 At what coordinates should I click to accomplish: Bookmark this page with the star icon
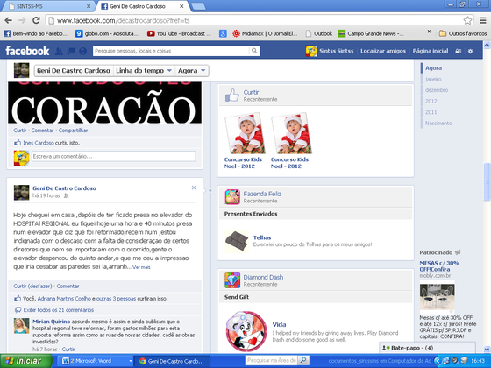tap(467, 21)
